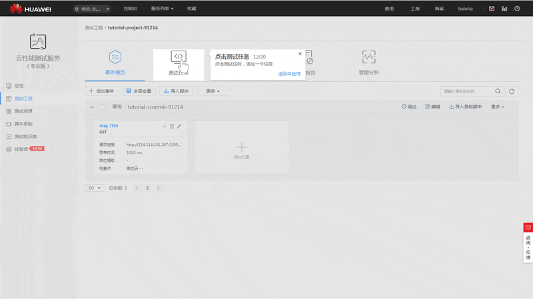Open the red 咨询·反馈 feedback widget
533x299 pixels.
point(528,242)
